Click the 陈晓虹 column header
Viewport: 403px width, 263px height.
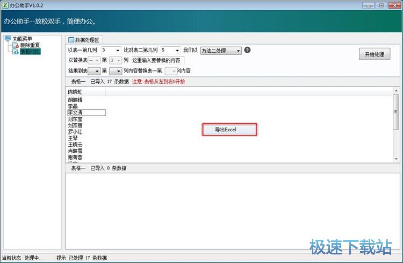(86, 92)
